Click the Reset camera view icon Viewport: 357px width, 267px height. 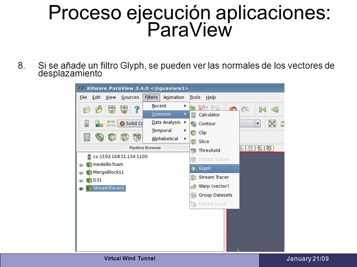pyautogui.click(x=272, y=123)
